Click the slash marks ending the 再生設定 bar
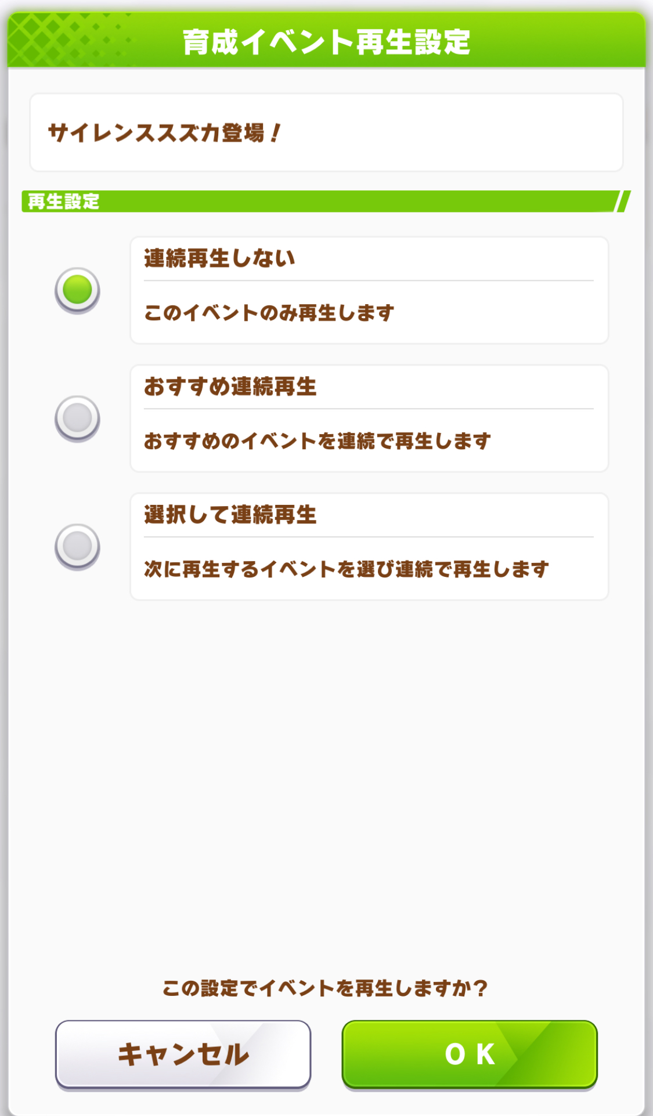The width and height of the screenshot is (653, 1116). [622, 201]
